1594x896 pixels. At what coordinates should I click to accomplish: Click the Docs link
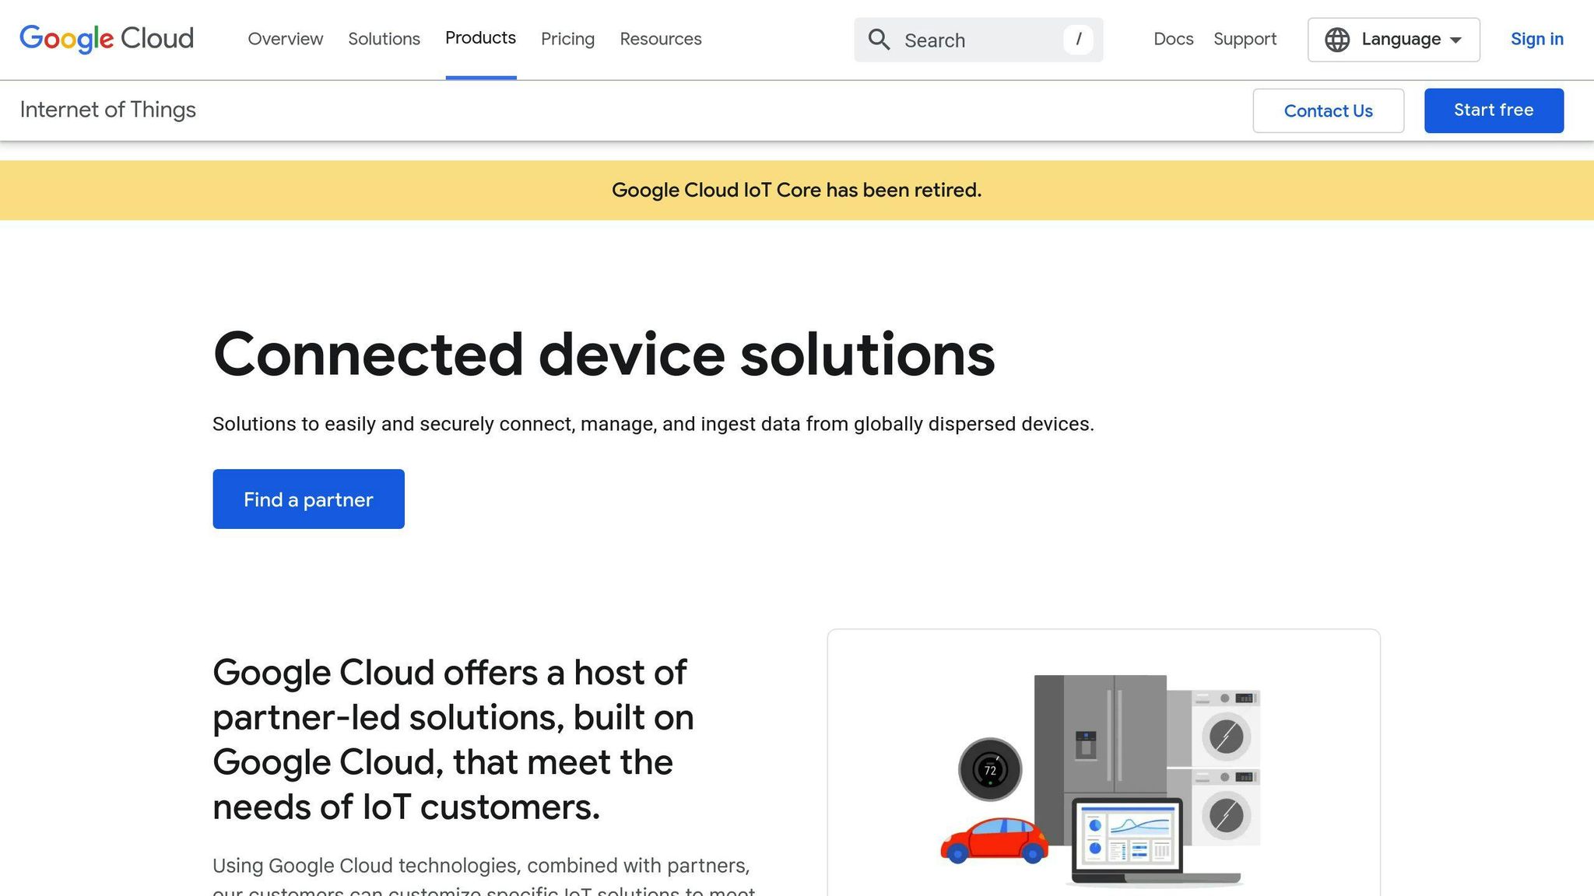pyautogui.click(x=1173, y=40)
